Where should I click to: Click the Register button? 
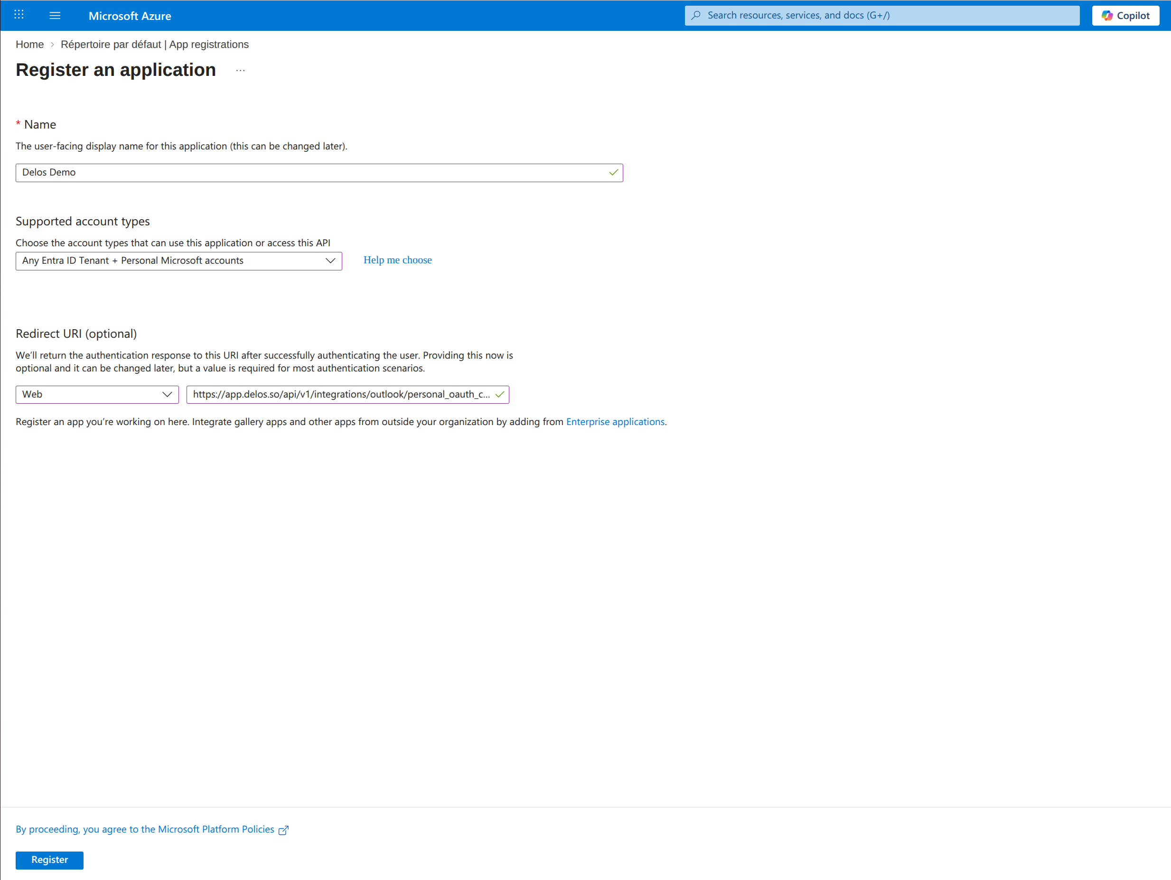pyautogui.click(x=50, y=860)
